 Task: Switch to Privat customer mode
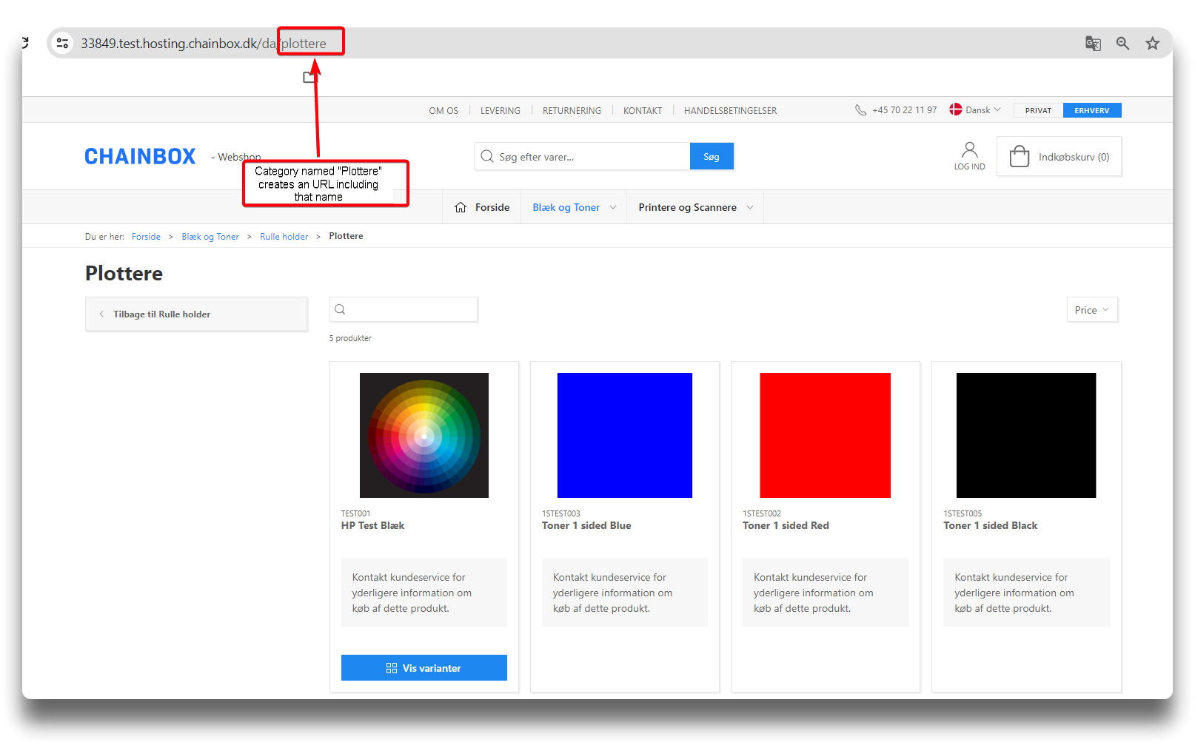pos(1038,110)
